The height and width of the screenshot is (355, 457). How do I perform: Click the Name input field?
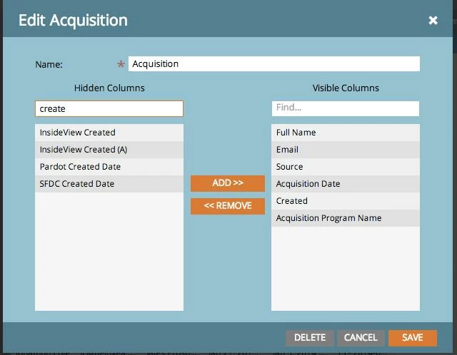(274, 63)
